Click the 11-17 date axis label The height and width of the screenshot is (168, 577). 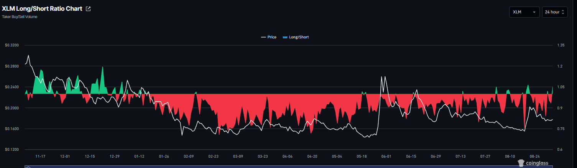point(40,156)
